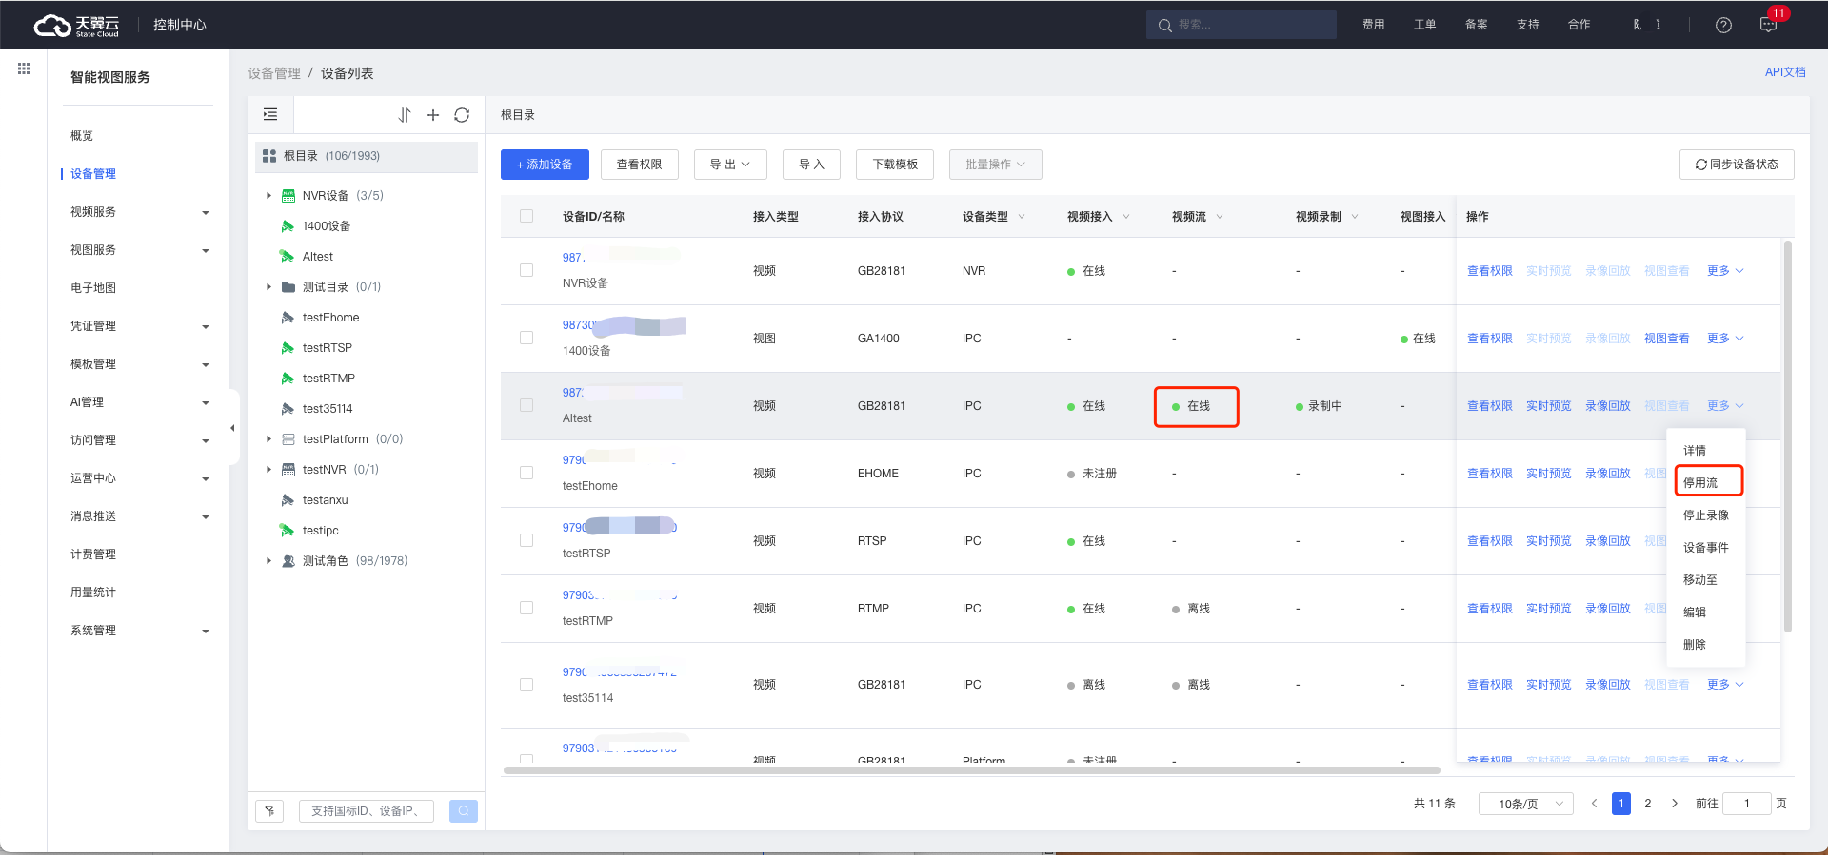Viewport: 1828px width, 855px height.
Task: Open the API文档 link
Action: click(1785, 72)
